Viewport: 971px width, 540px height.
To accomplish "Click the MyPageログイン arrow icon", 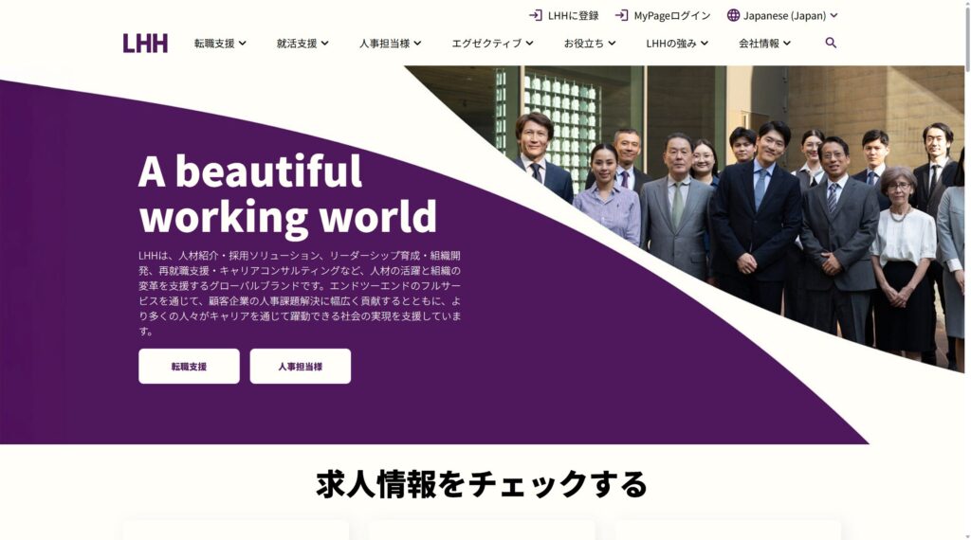I will tap(622, 15).
